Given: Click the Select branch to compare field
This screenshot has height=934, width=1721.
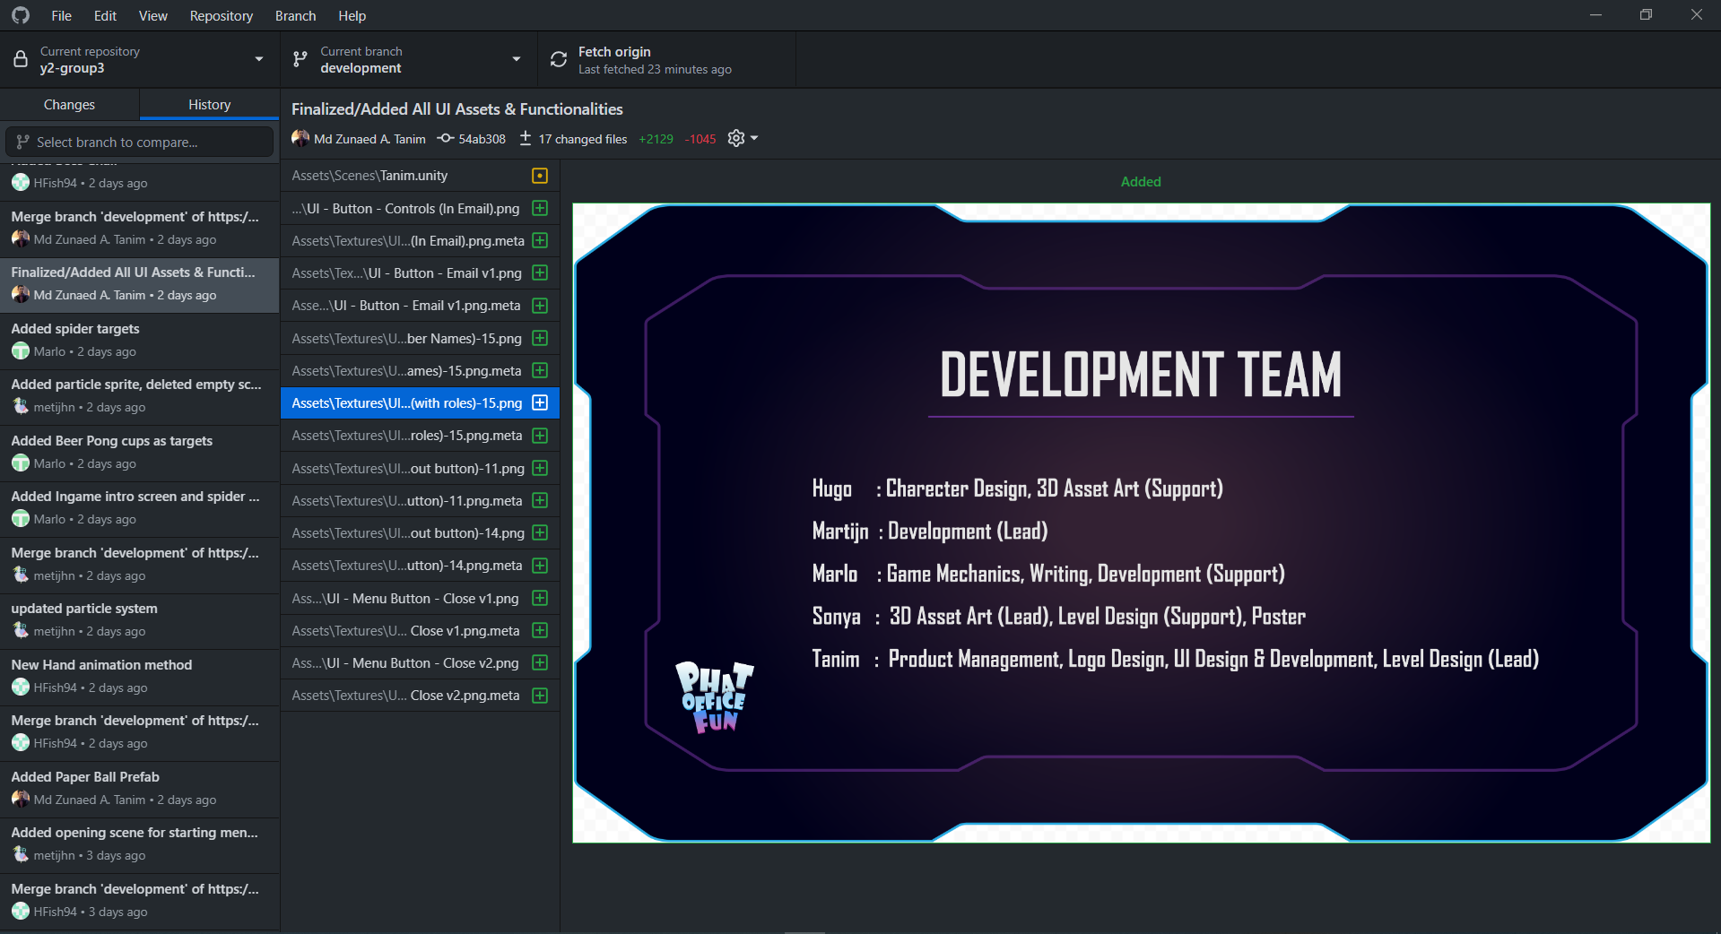Looking at the screenshot, I should [140, 142].
